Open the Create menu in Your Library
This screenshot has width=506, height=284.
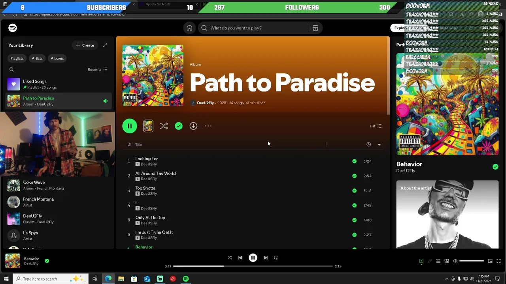85,45
